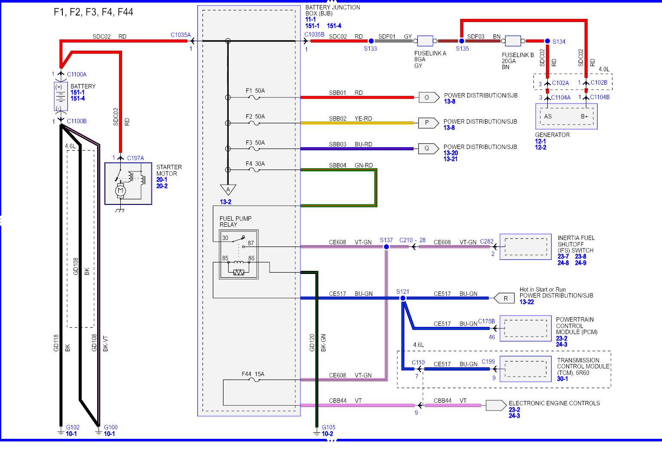This screenshot has width=662, height=450.
Task: Select the F44 15A fuse symbol
Action: (x=254, y=380)
